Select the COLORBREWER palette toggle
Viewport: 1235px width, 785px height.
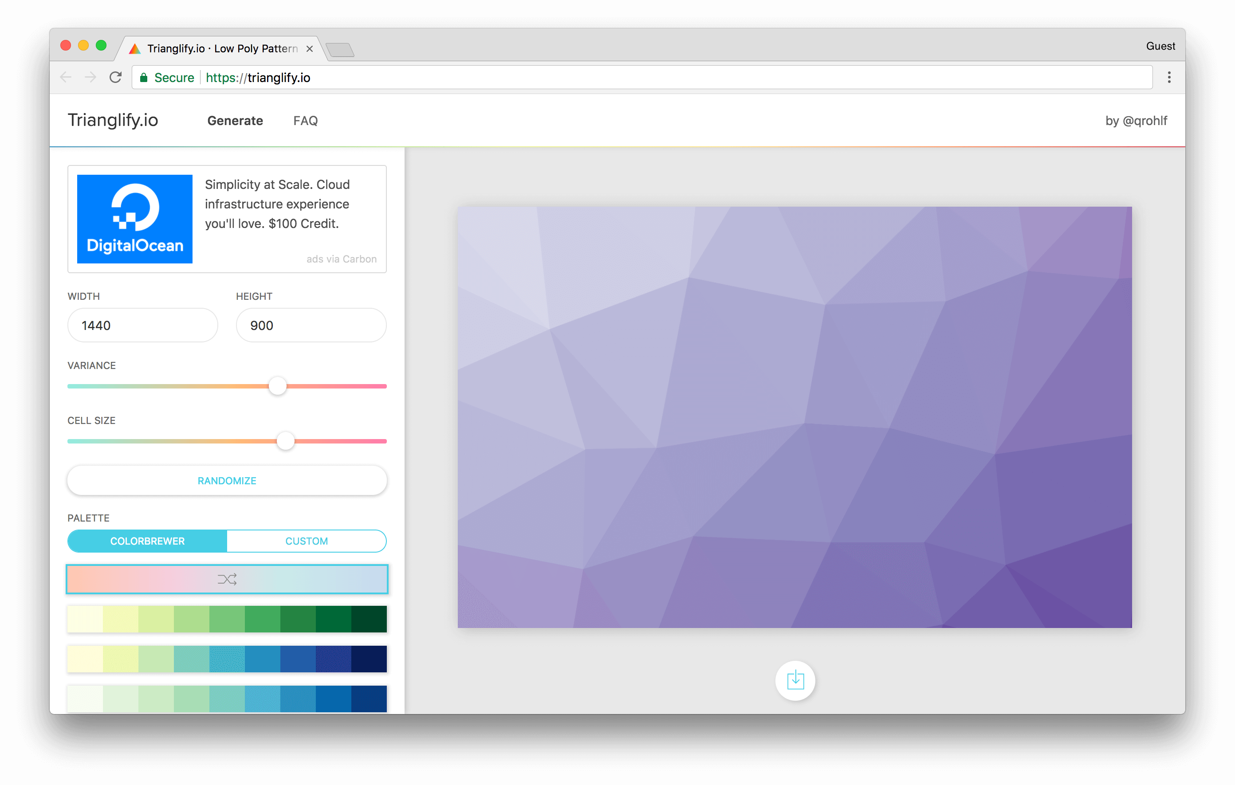pyautogui.click(x=147, y=541)
